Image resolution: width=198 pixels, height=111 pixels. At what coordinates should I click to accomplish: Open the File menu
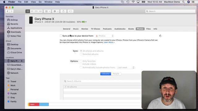pos(19,2)
